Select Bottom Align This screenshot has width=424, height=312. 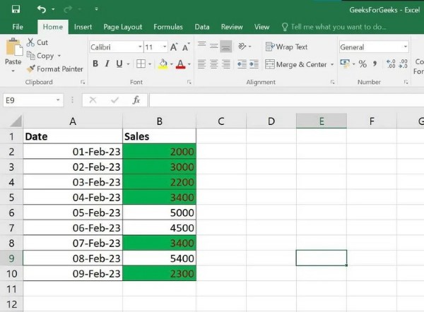[226, 47]
